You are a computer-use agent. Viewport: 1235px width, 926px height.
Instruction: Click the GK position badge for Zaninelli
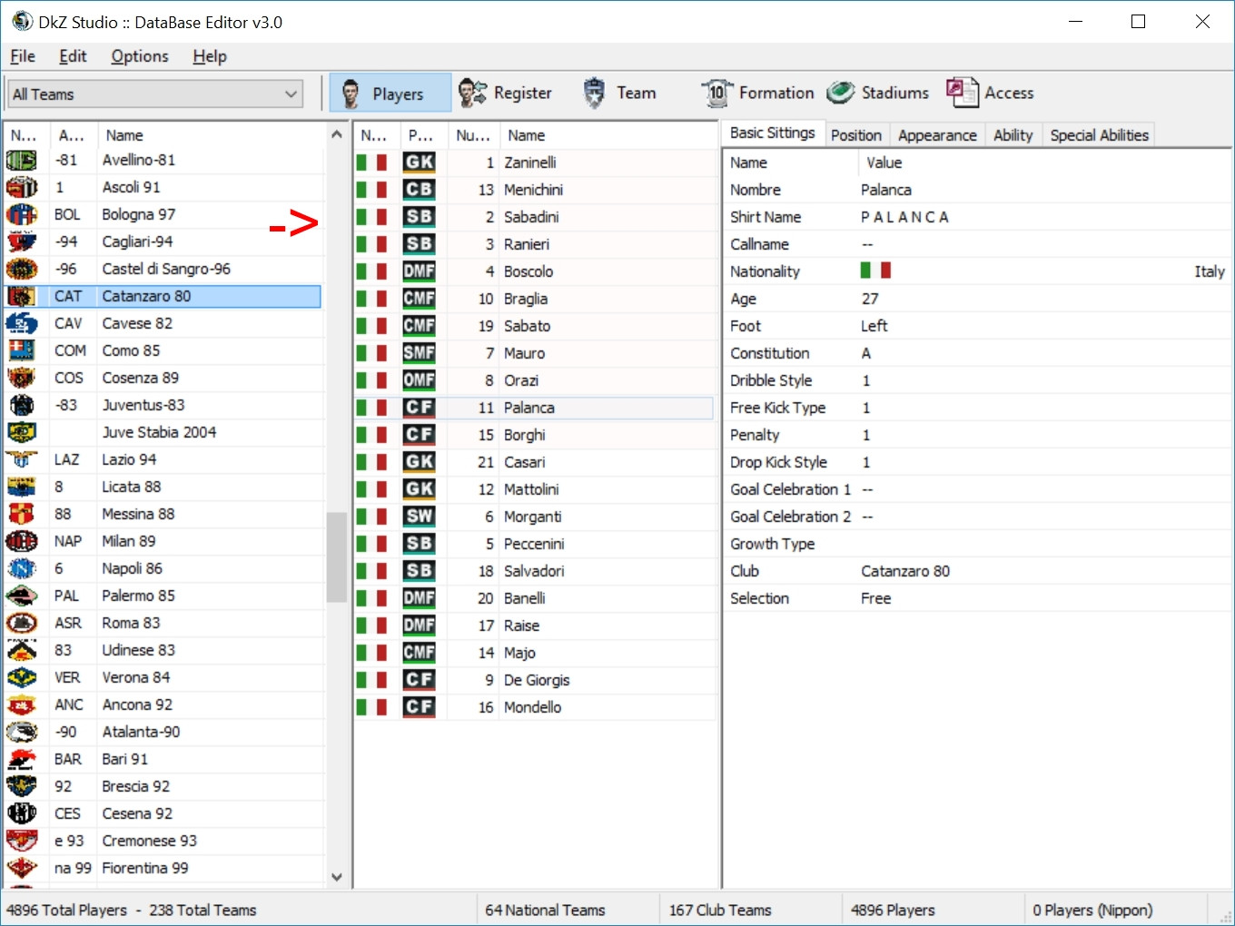tap(419, 163)
